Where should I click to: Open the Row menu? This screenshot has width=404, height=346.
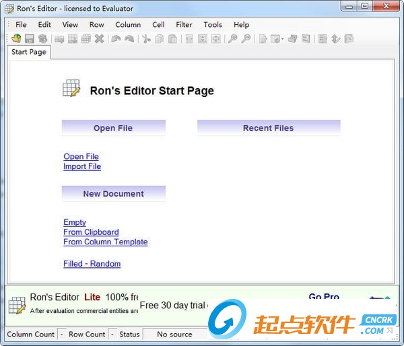96,25
